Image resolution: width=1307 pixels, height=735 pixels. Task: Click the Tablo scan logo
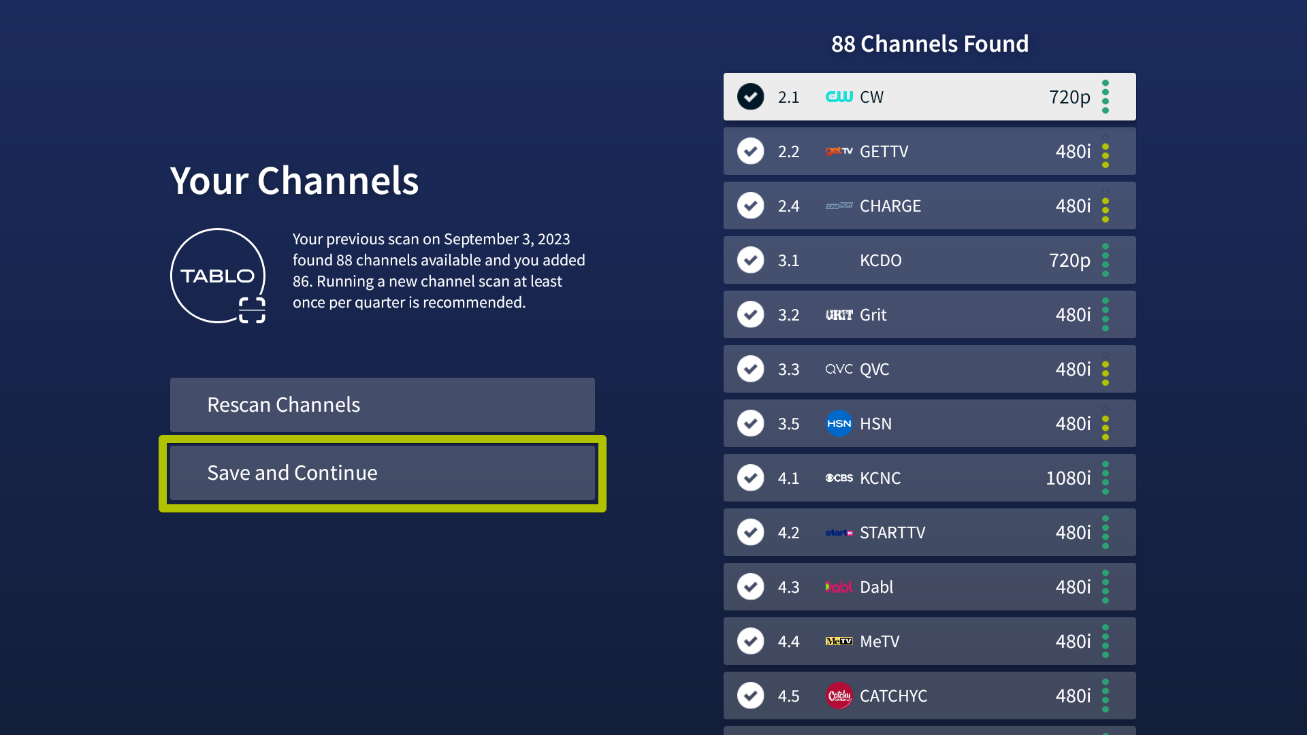pyautogui.click(x=218, y=276)
